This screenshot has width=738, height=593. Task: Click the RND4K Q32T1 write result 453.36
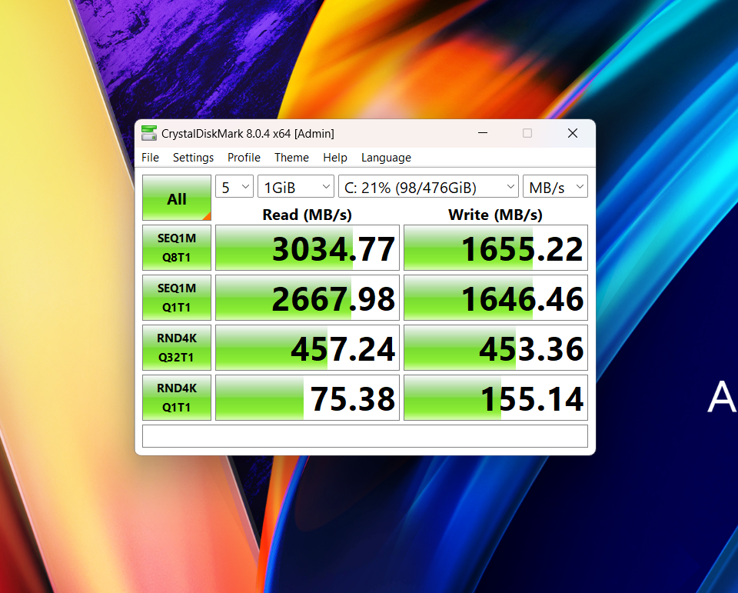pos(496,348)
